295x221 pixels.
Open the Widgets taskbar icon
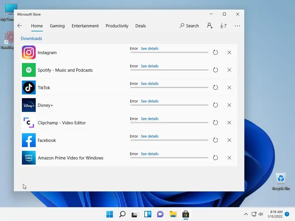(x=148, y=214)
